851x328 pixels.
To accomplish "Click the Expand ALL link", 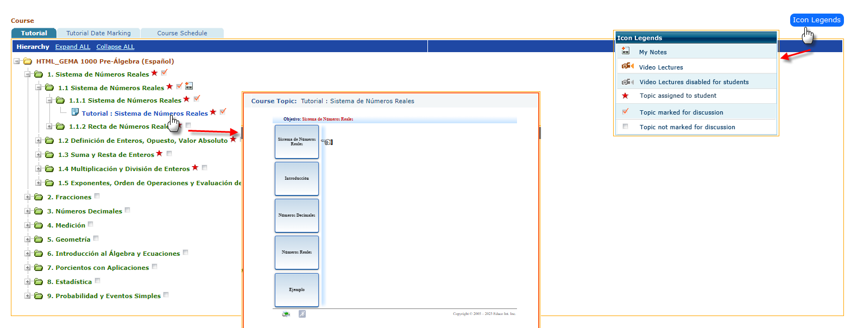I will [x=73, y=47].
